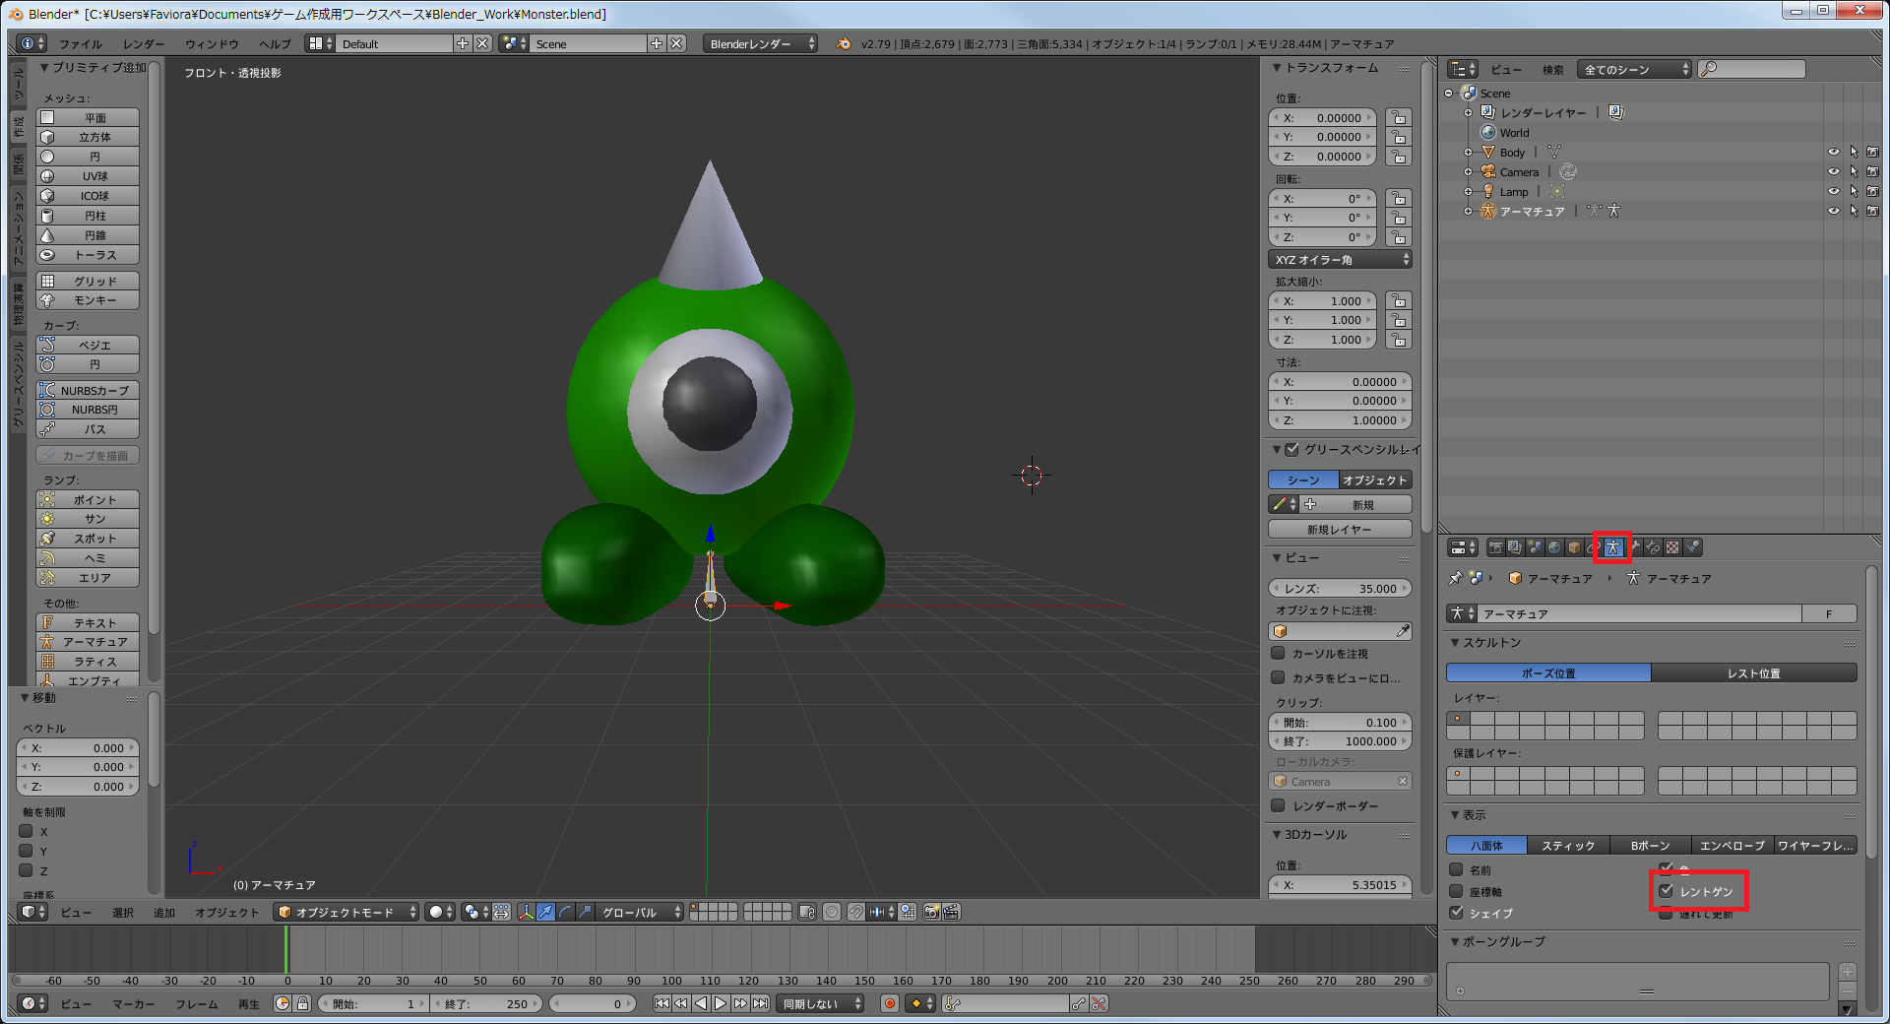Open the グローバル orientation dropdown
Image resolution: width=1890 pixels, height=1024 pixels.
(640, 912)
